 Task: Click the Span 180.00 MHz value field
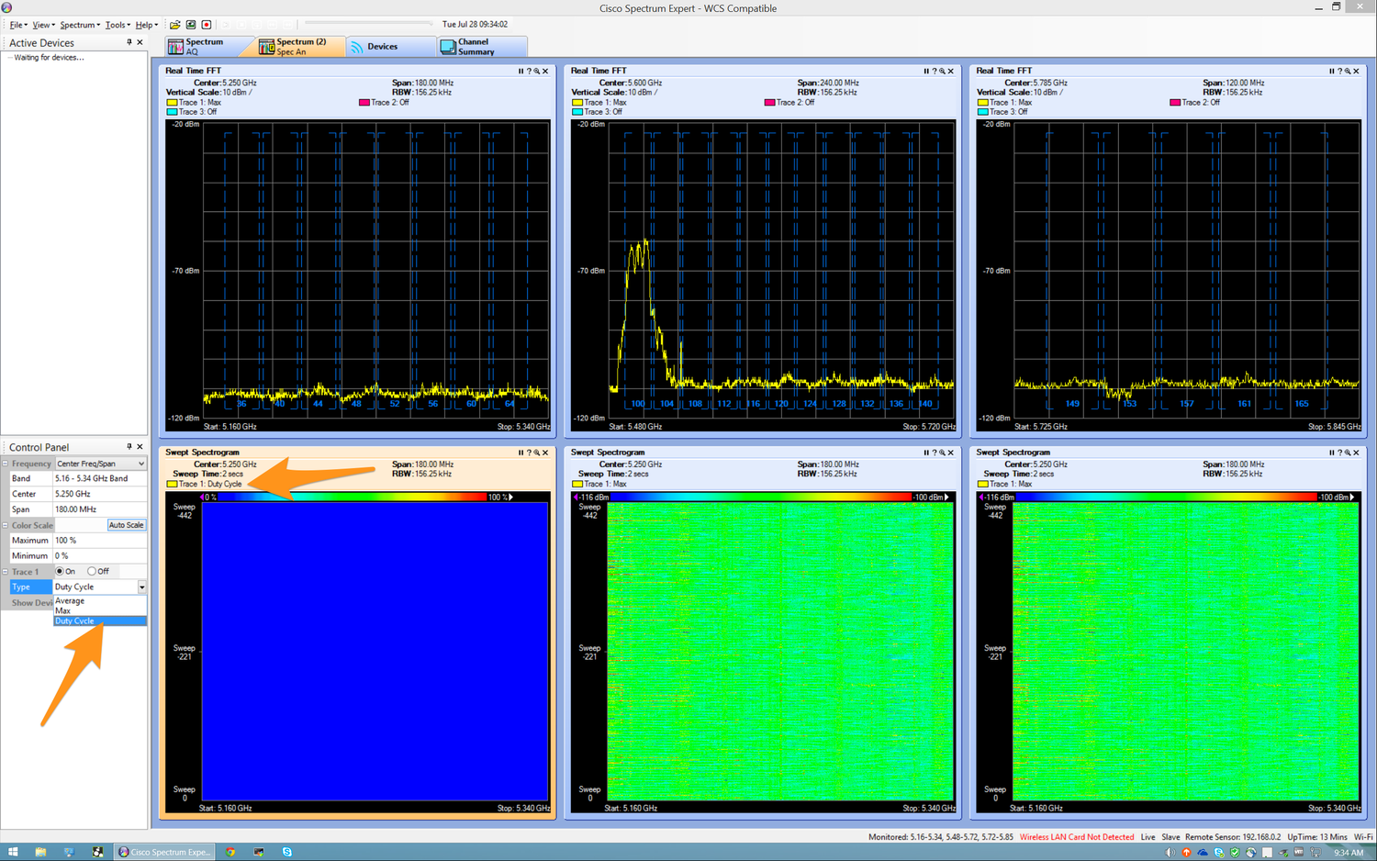100,509
